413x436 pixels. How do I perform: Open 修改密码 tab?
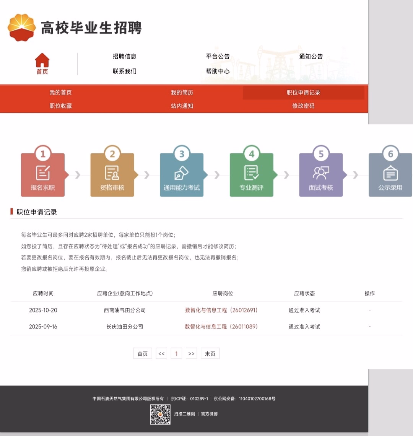tap(303, 106)
